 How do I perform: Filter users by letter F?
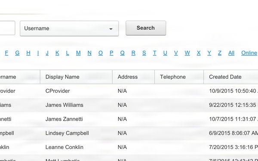(x=6, y=53)
